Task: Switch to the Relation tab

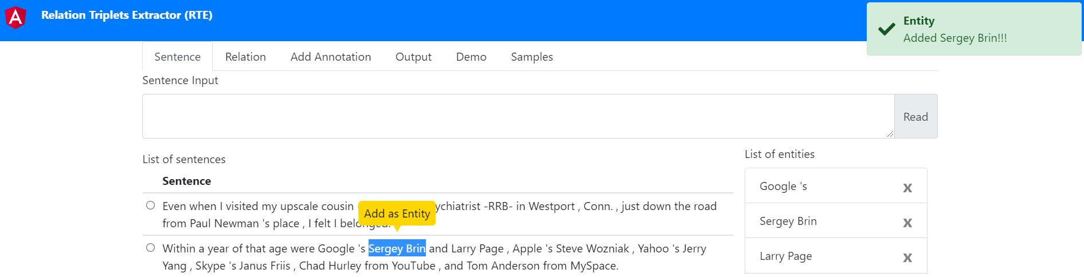Action: pyautogui.click(x=245, y=57)
